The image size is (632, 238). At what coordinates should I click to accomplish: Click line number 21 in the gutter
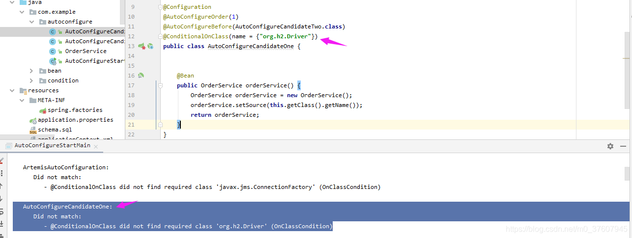(x=131, y=125)
